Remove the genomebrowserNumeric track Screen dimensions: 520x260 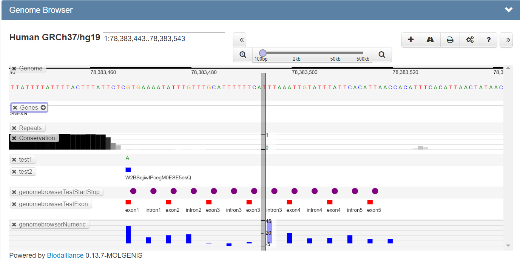[x=14, y=224]
